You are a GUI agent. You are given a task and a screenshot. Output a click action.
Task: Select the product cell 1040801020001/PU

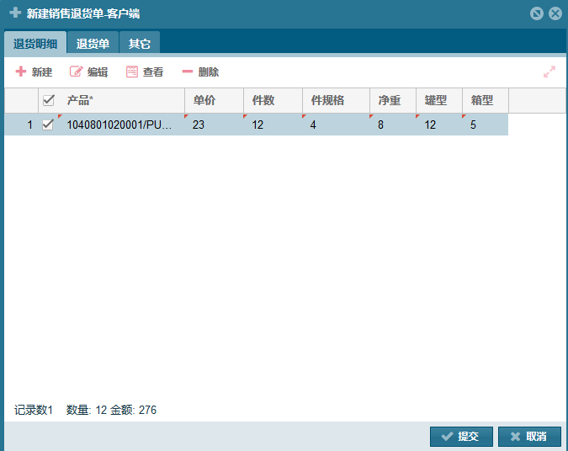click(x=120, y=125)
